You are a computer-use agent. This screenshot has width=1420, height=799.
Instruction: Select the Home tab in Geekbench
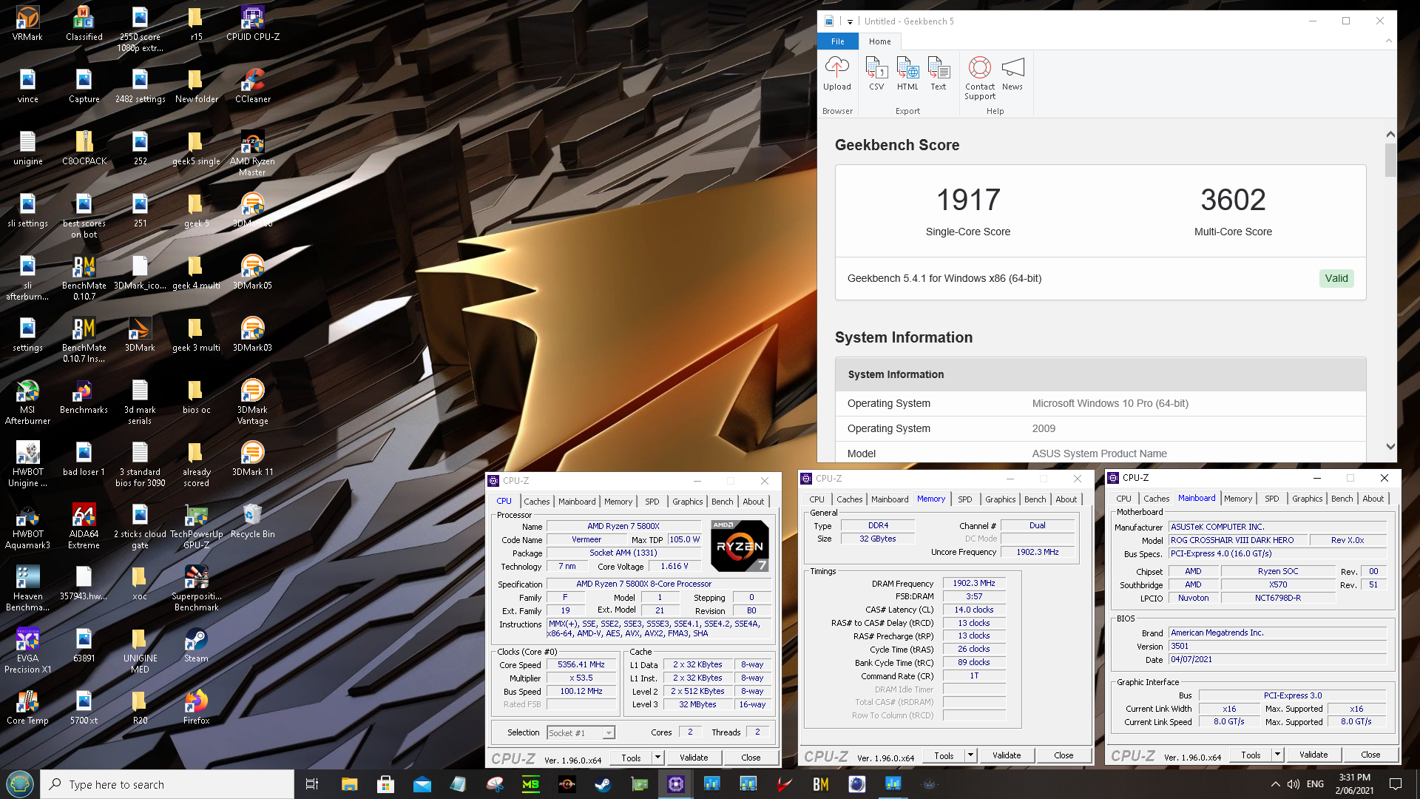tap(879, 41)
